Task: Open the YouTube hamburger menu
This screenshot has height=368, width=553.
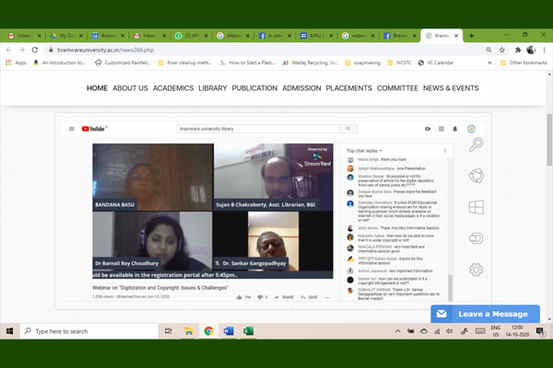Action: click(x=72, y=129)
